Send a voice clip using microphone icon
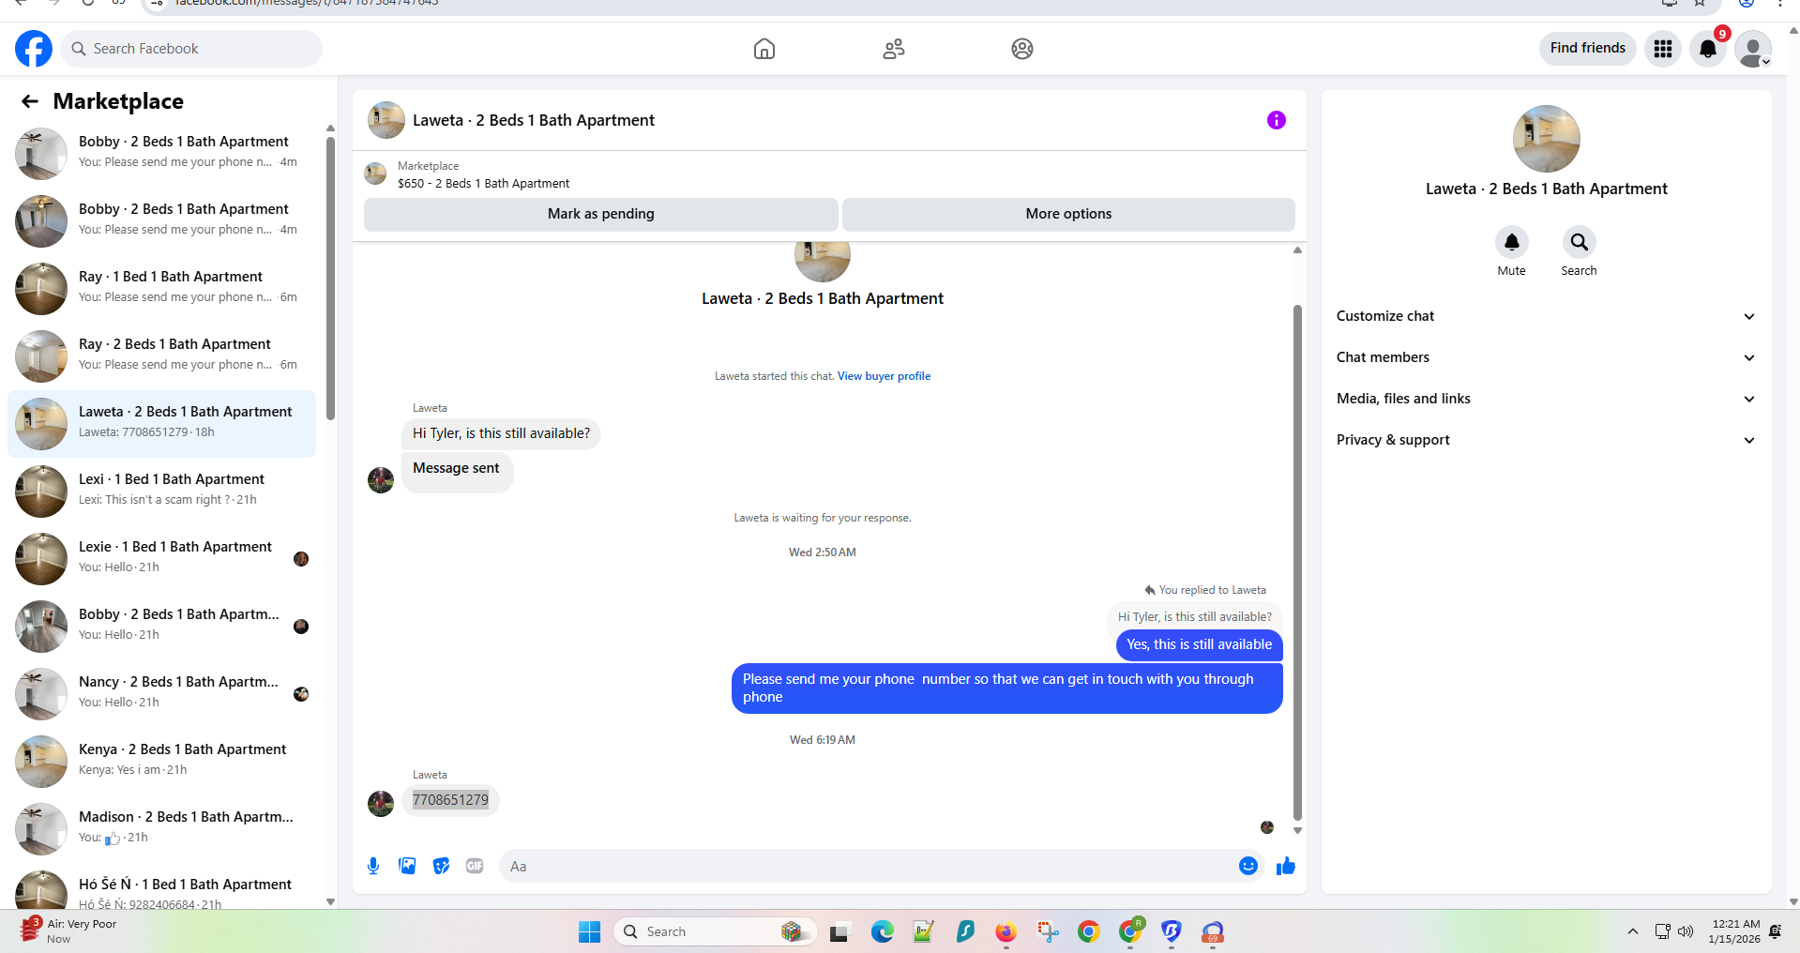The height and width of the screenshot is (953, 1800). click(373, 866)
